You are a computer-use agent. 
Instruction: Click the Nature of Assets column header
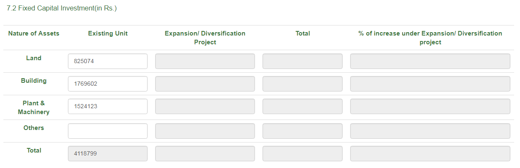coord(34,33)
